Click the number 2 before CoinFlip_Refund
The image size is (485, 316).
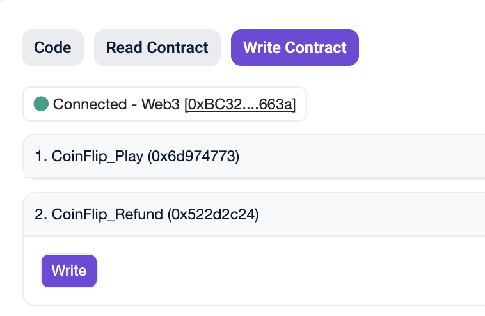coord(40,214)
